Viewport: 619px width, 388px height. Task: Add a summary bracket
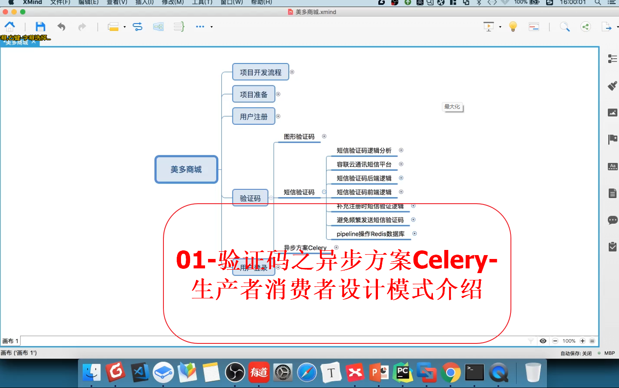point(179,27)
